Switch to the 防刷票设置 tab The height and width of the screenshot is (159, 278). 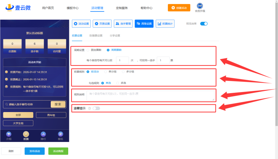(96, 36)
